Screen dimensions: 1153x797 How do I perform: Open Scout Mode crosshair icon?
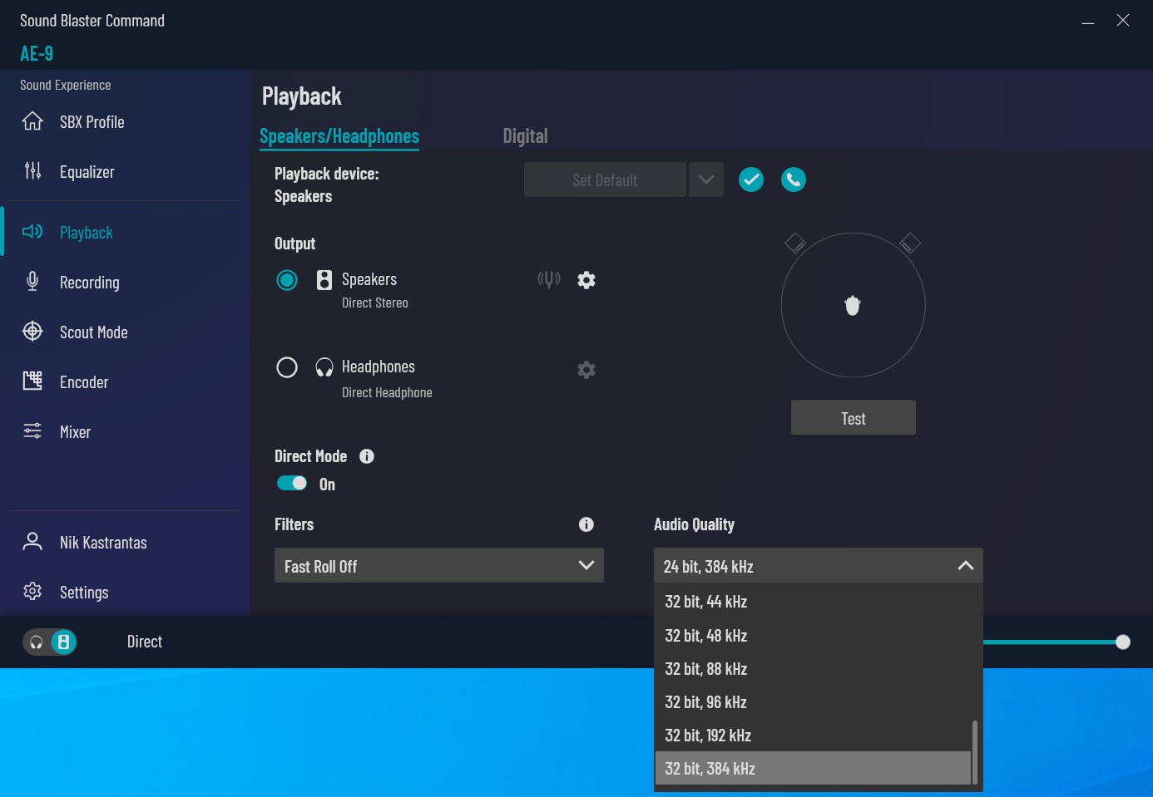32,332
